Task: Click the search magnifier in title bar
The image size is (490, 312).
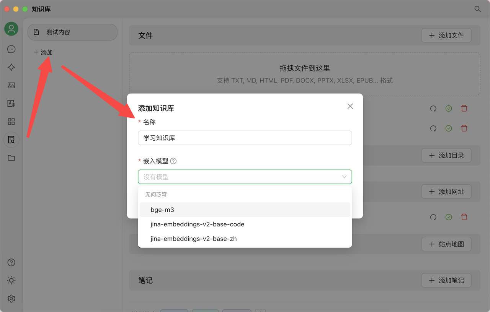Action: point(478,9)
